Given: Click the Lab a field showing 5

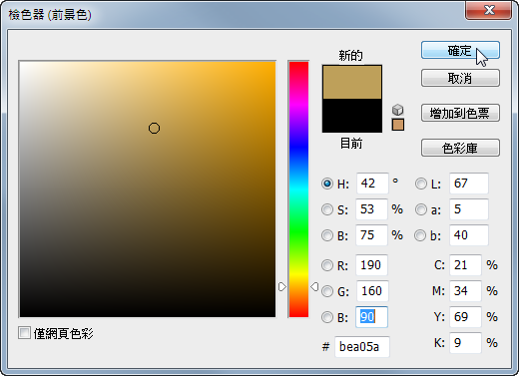Looking at the screenshot, I should pyautogui.click(x=469, y=209).
